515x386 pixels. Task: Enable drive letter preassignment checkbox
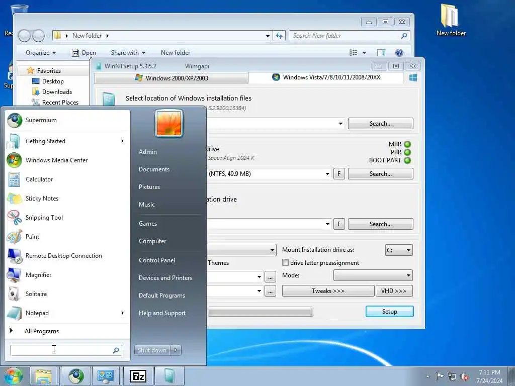(x=286, y=262)
